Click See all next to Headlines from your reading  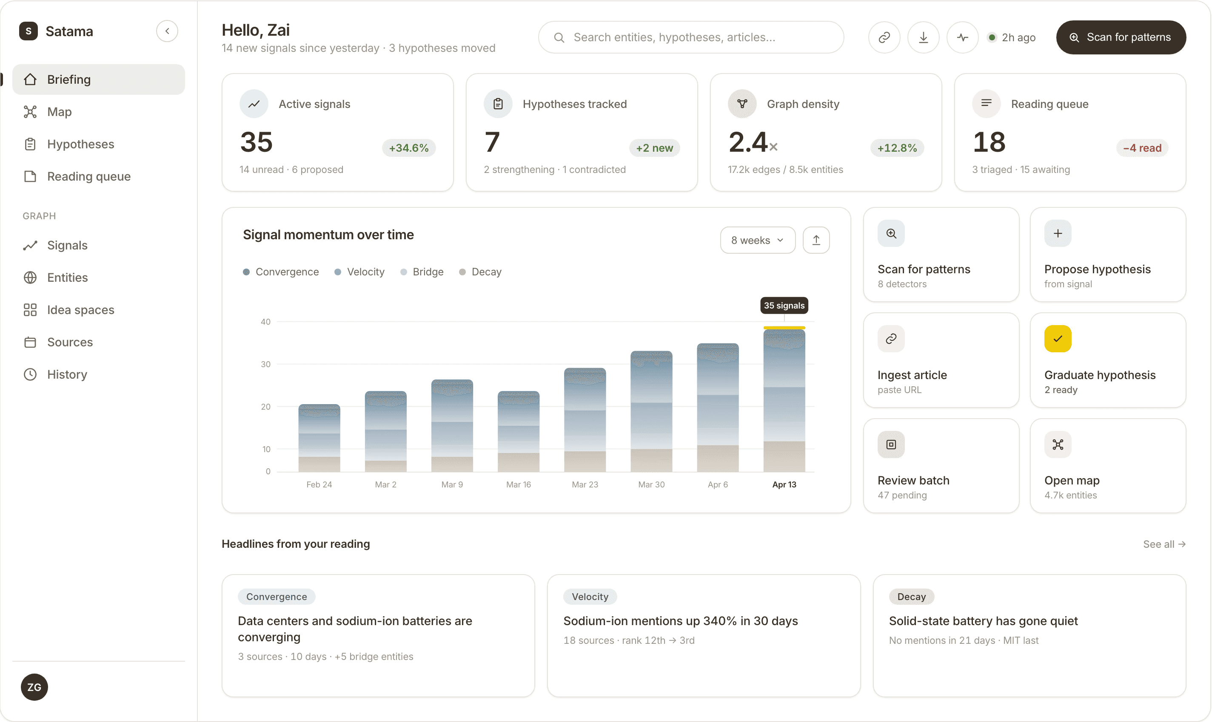coord(1164,544)
